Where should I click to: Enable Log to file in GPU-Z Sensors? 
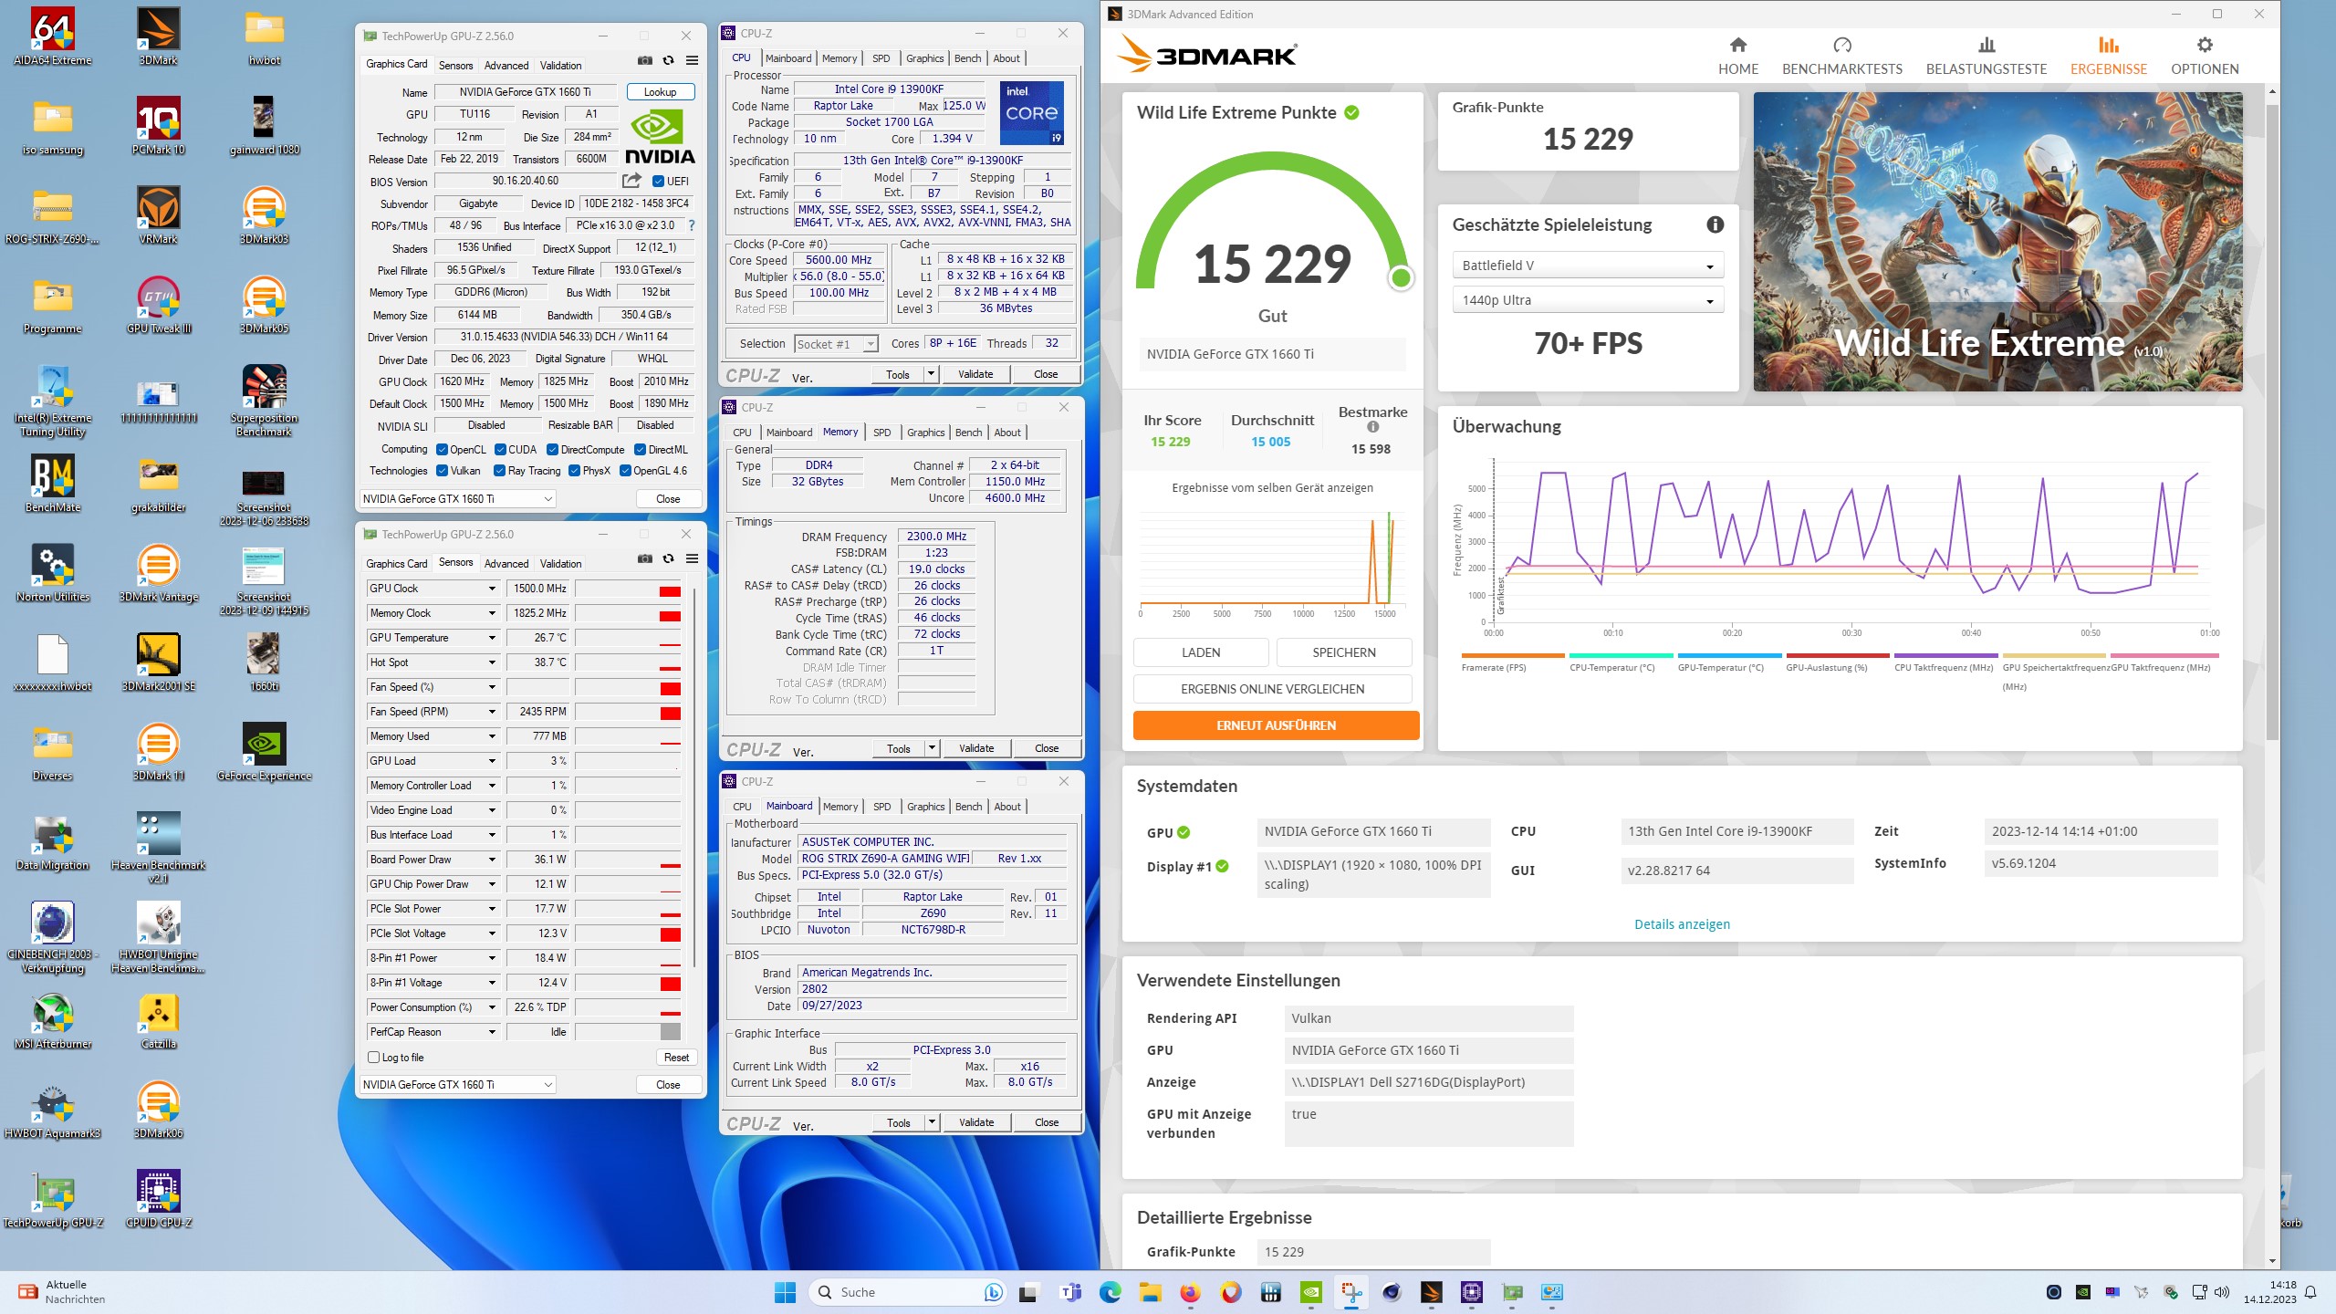click(x=373, y=1057)
